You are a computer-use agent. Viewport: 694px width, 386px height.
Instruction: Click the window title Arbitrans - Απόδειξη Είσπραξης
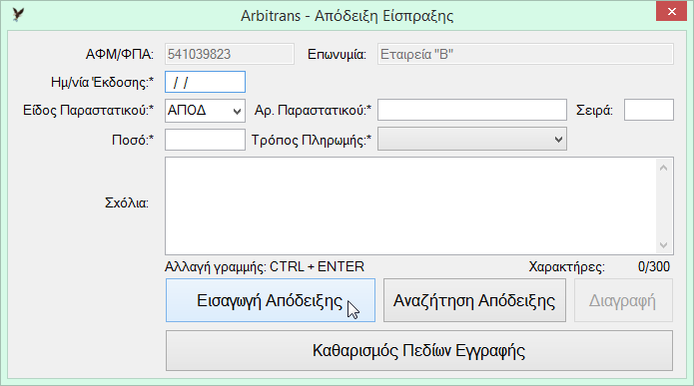[x=347, y=16]
